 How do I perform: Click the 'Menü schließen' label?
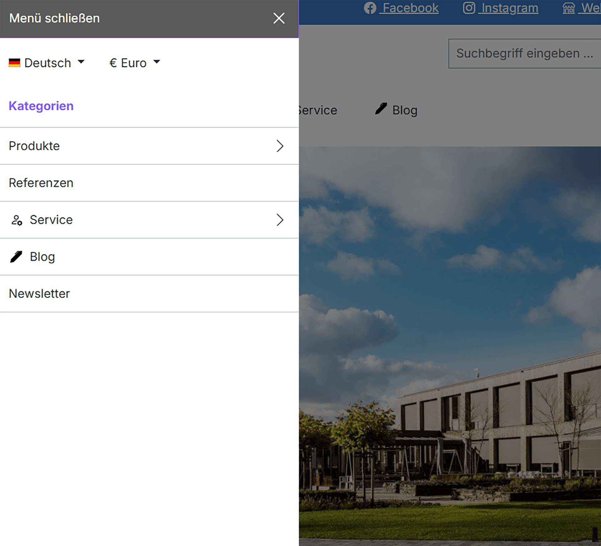click(54, 18)
